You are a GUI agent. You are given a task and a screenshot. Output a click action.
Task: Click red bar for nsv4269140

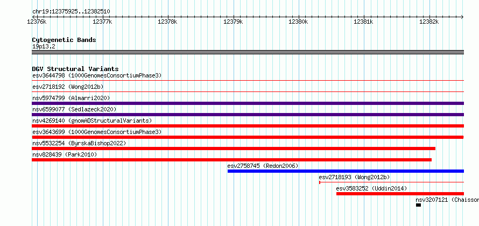pos(248,126)
